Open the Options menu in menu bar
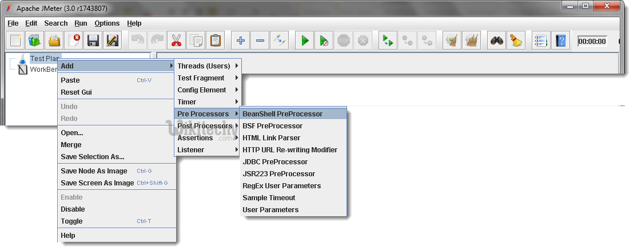Screen dimensions: 633x247 [x=107, y=23]
